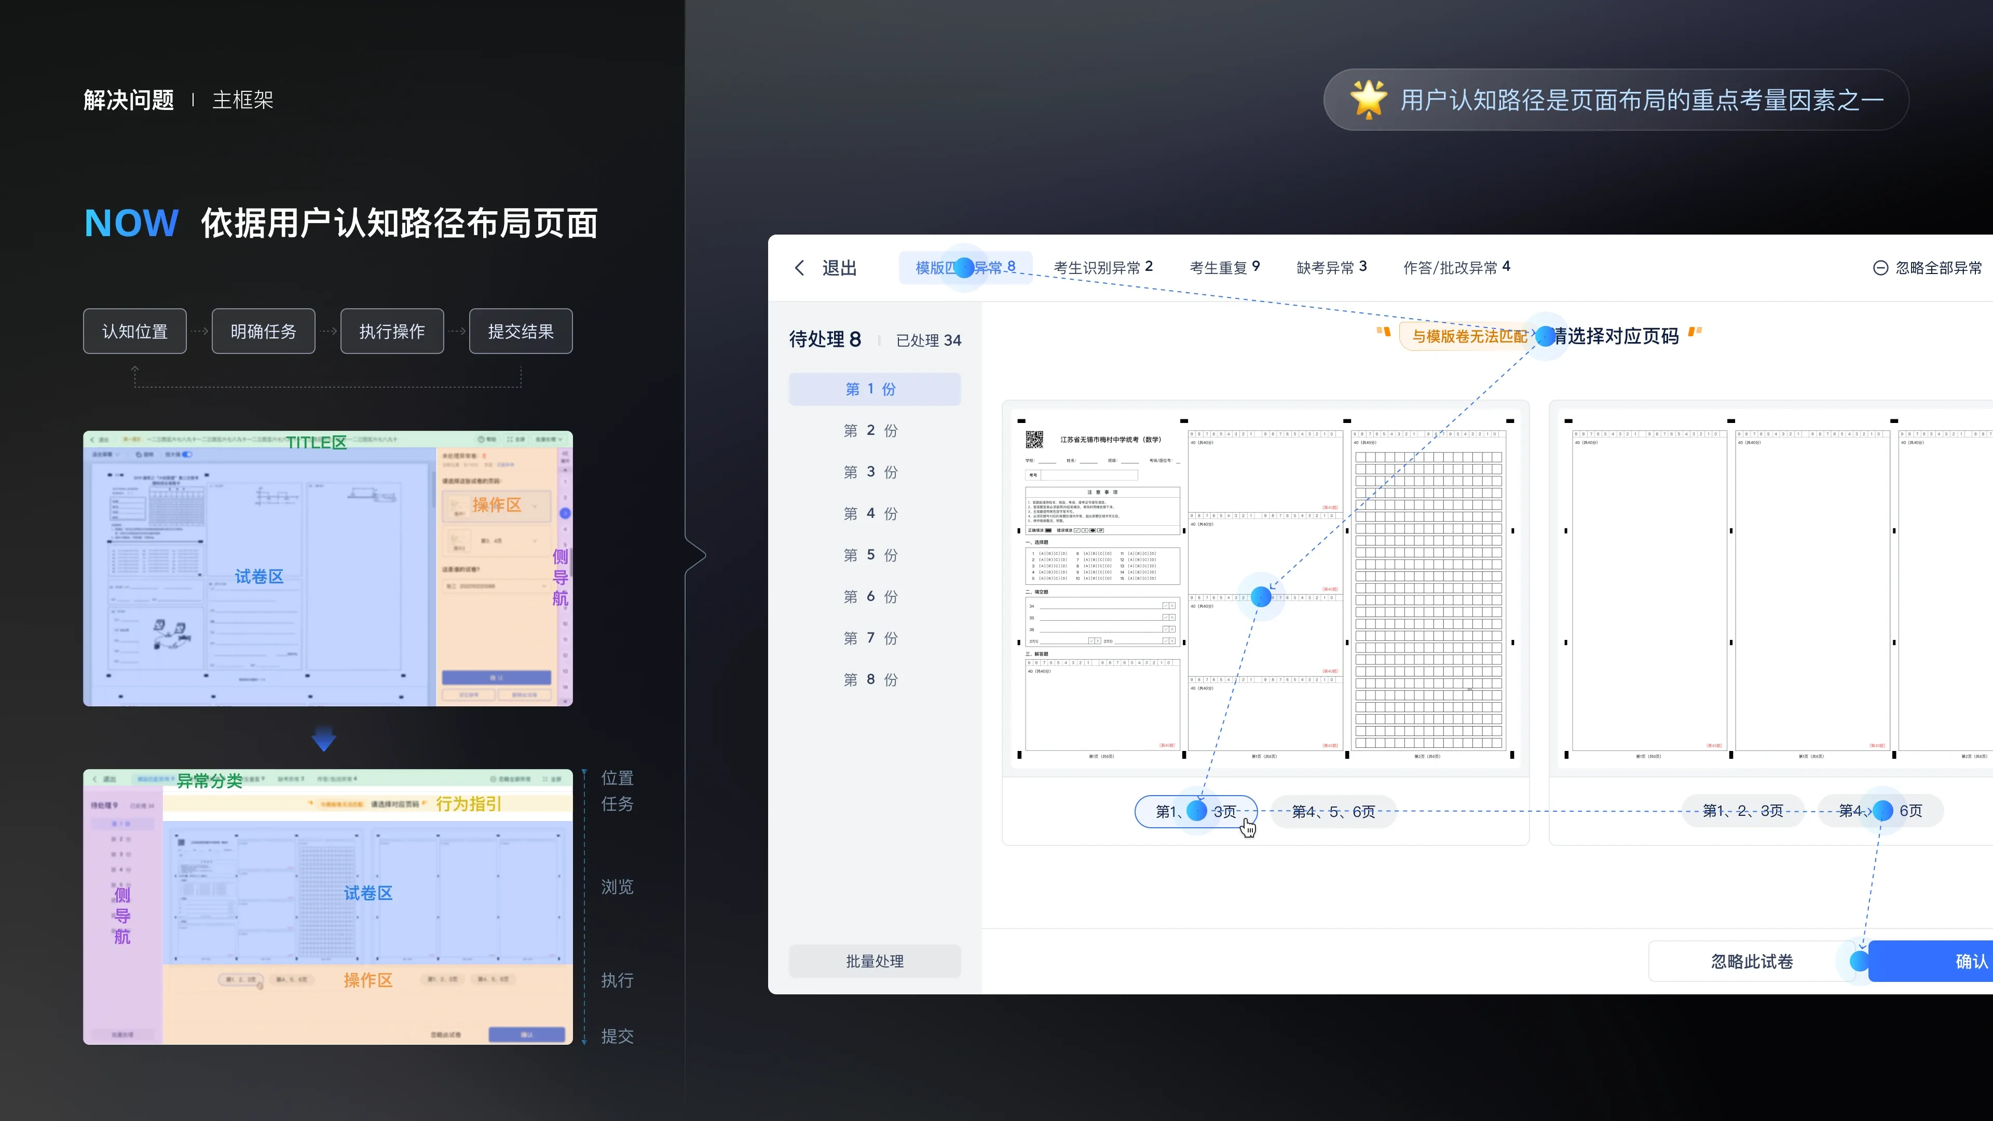Switch to 已处理 34 list

tap(929, 340)
